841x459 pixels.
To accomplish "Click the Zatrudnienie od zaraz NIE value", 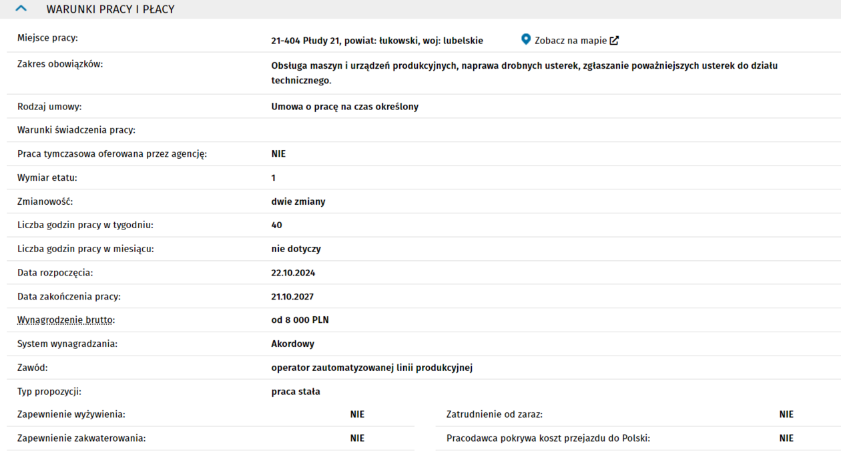I will (786, 414).
